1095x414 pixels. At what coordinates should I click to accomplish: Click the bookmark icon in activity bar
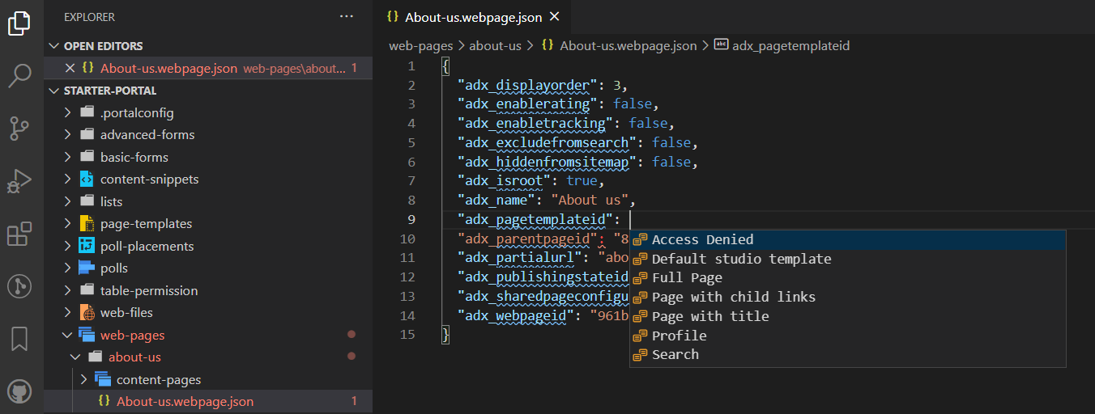(20, 339)
